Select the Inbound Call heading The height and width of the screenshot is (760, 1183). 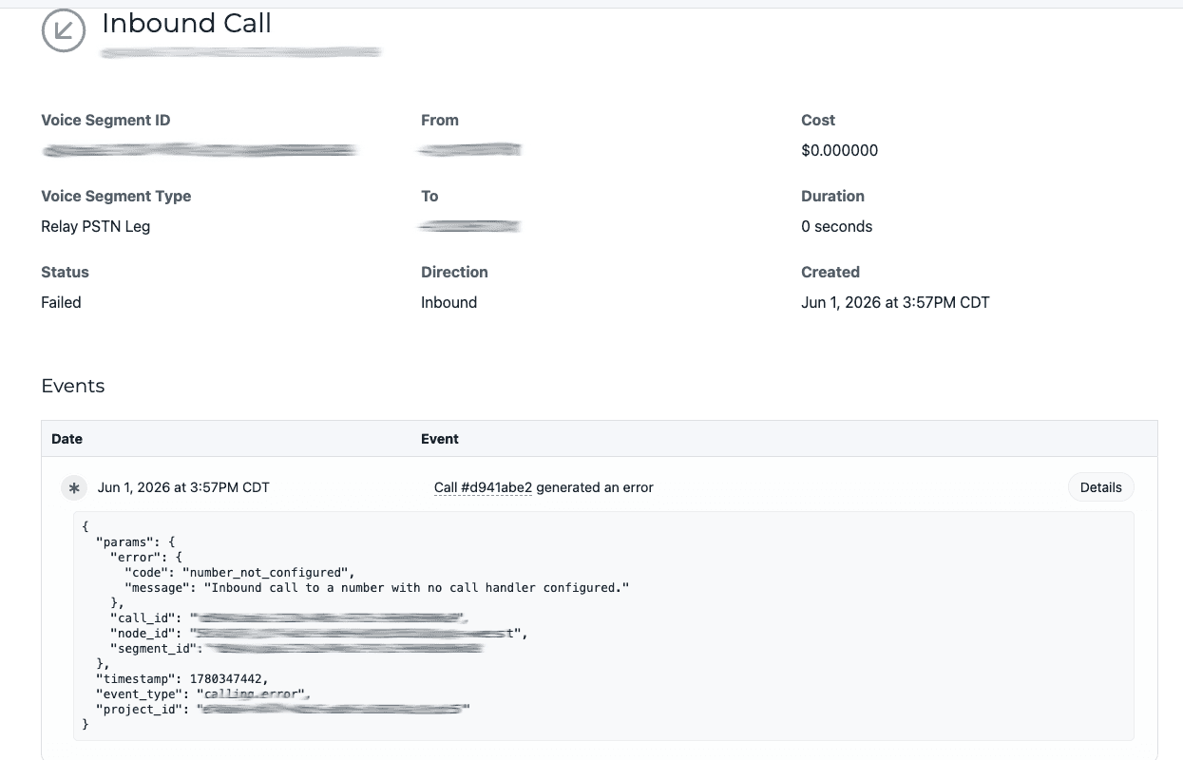(187, 24)
